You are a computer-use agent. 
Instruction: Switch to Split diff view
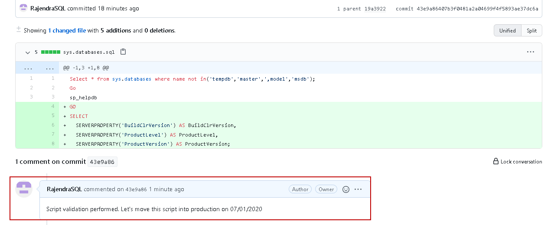pyautogui.click(x=532, y=31)
